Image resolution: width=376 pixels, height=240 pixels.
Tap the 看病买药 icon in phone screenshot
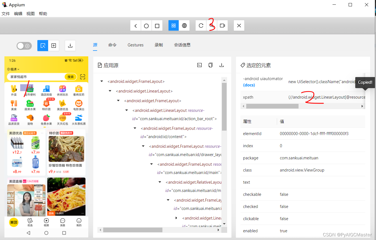[x=79, y=91]
